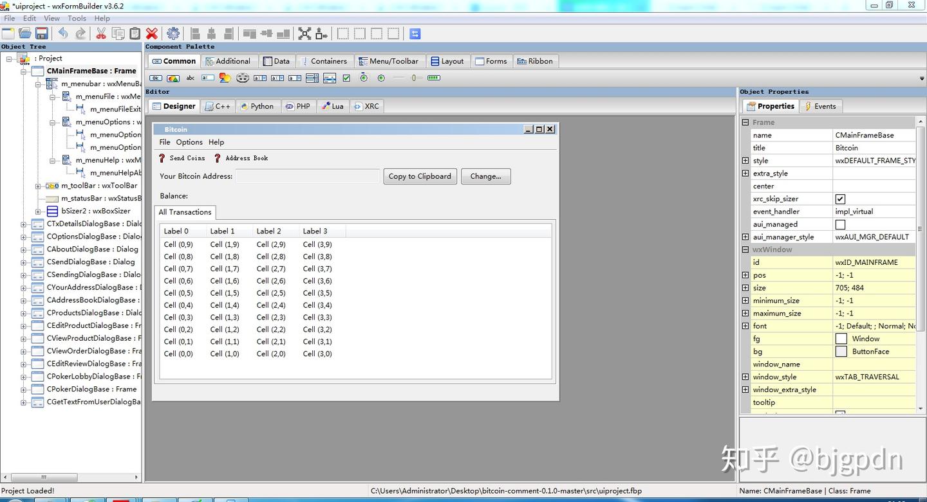Click the Copy to Clipboard button
927x502 pixels.
(420, 176)
